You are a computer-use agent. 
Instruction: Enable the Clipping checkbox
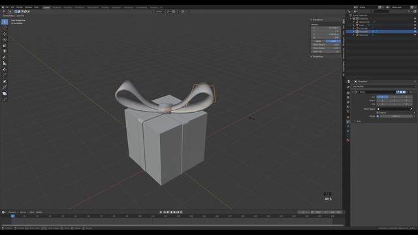378,113
